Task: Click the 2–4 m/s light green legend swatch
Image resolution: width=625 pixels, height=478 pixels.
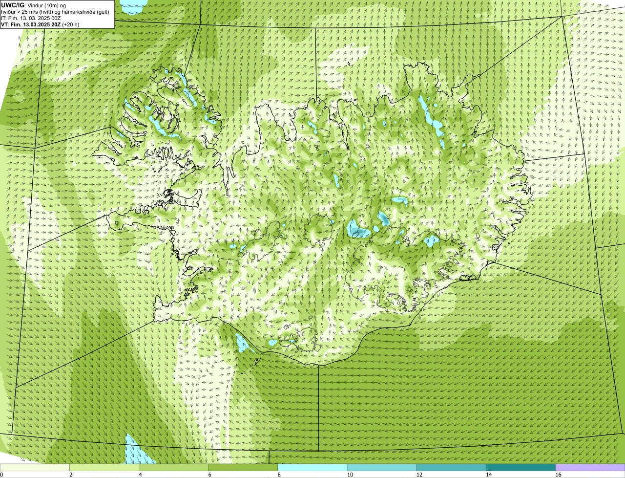Action: pyautogui.click(x=104, y=467)
